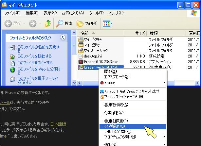Screen dimensions: 201x146
Task: Open Forward button history dropdown arrow
Action: click(40, 24)
